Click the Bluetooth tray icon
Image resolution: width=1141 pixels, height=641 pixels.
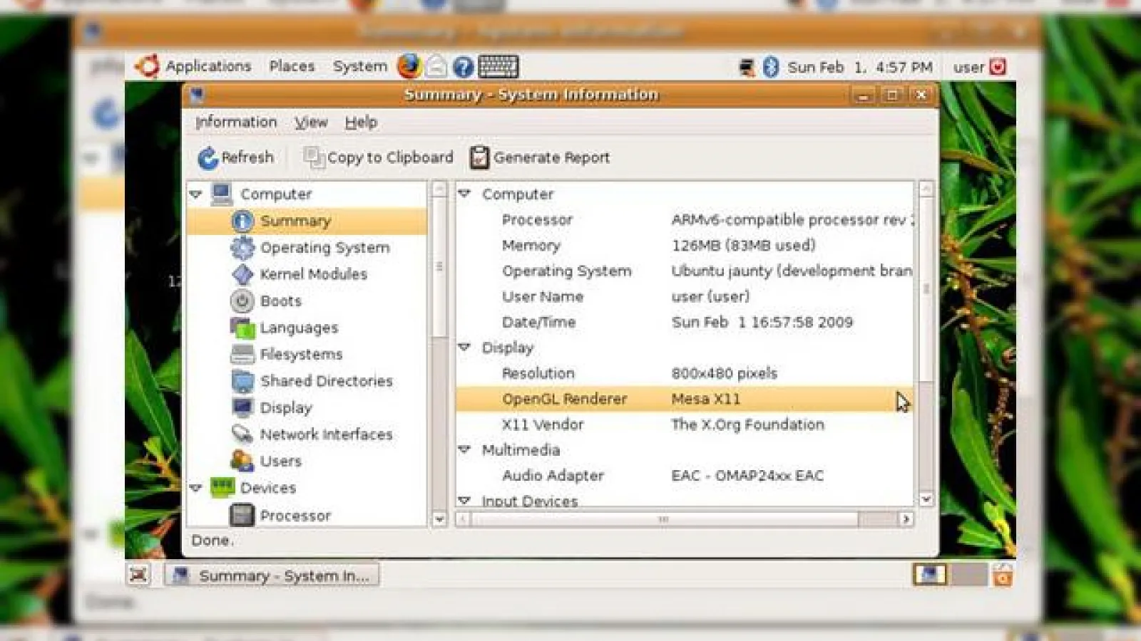771,67
